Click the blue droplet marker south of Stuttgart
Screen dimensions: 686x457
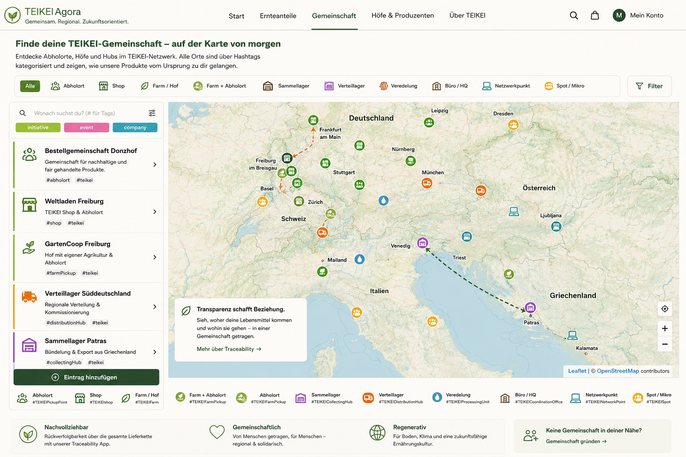[384, 200]
